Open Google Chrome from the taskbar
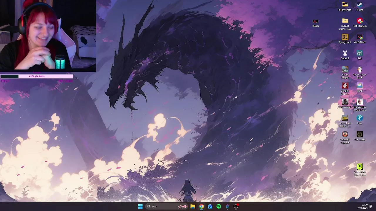Viewport: 376px width, 211px height. (x=202, y=206)
